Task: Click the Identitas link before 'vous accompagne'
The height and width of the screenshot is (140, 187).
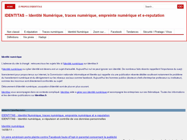Action: point(6,92)
